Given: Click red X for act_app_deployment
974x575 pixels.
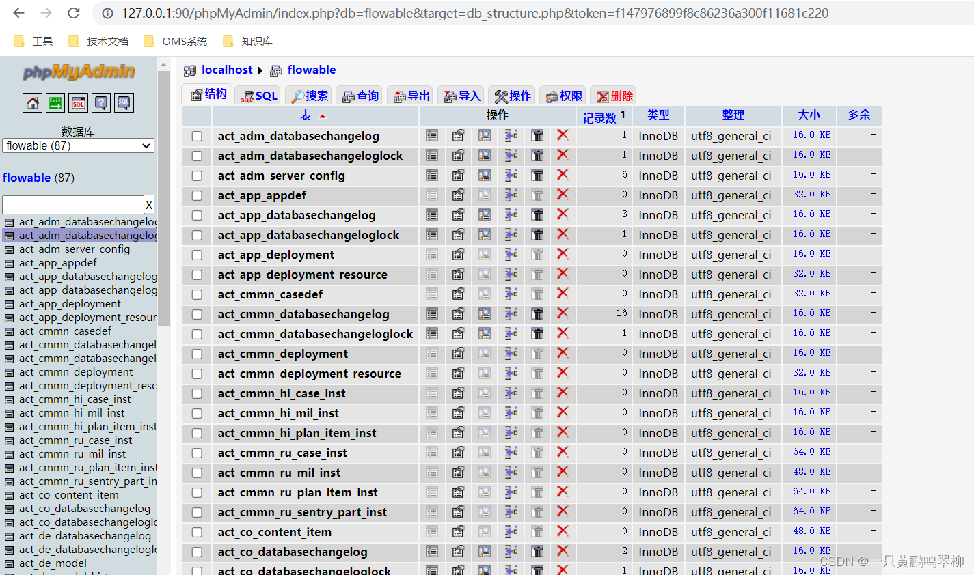Looking at the screenshot, I should click(563, 254).
